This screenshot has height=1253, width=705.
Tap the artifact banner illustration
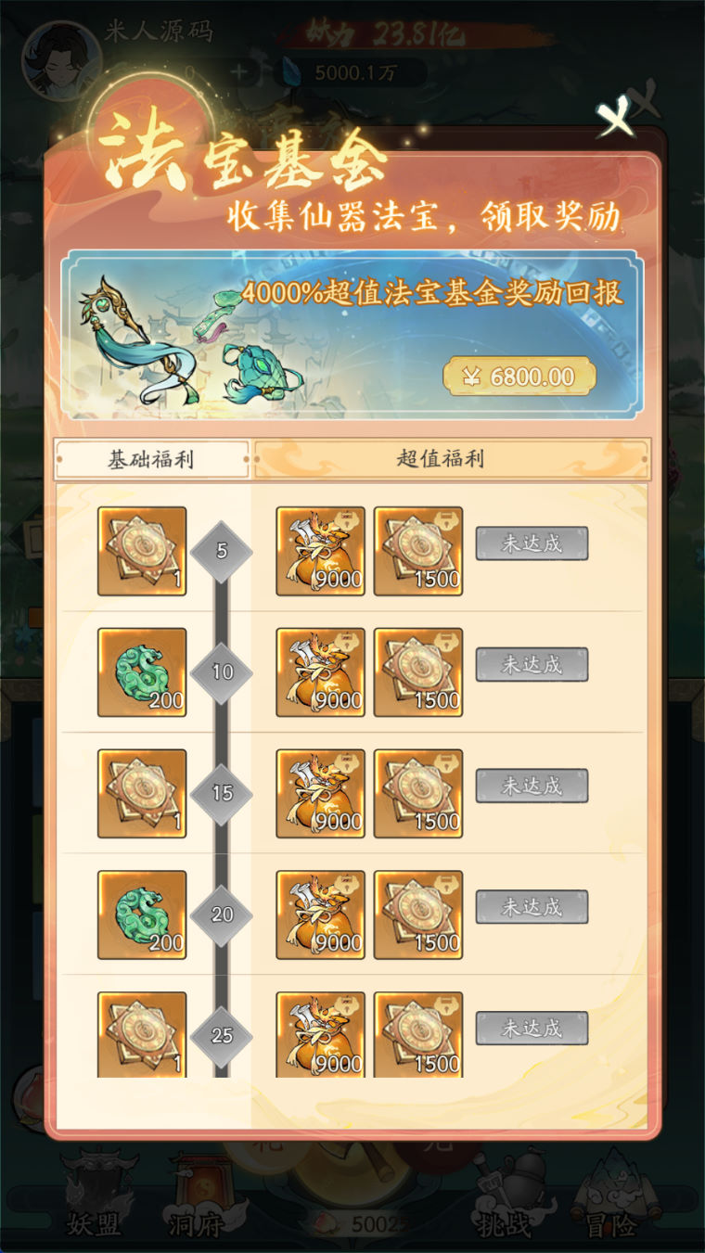(191, 339)
